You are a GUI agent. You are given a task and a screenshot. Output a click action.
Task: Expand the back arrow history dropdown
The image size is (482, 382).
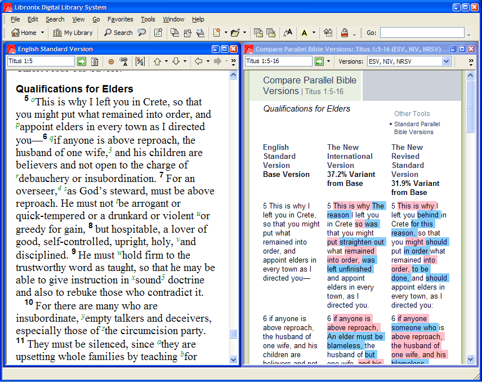tap(208, 61)
